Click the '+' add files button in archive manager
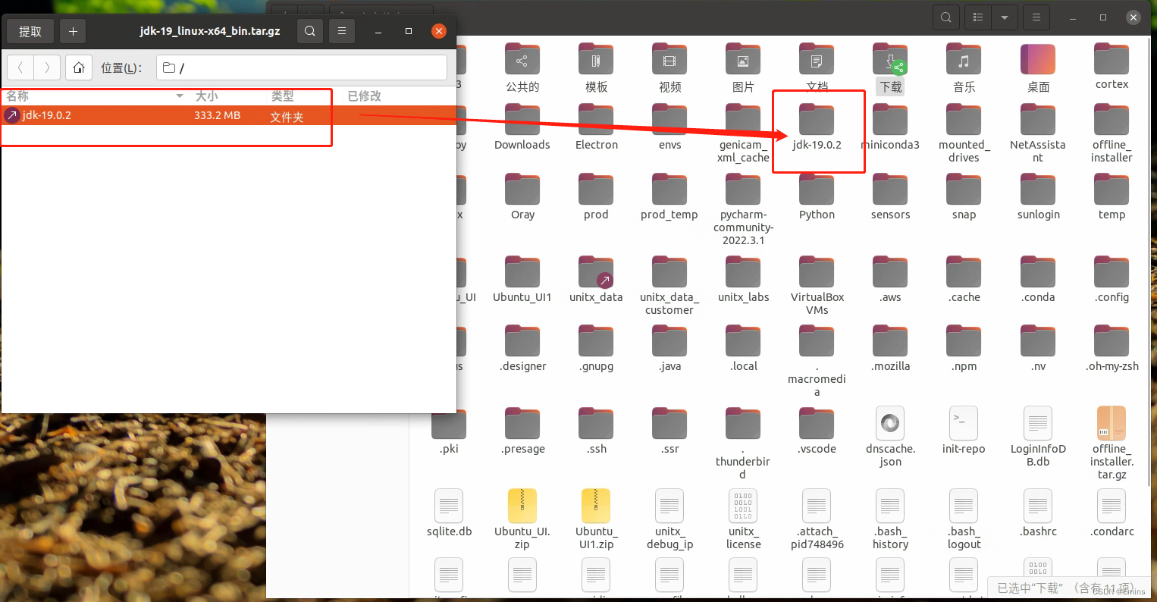This screenshot has width=1157, height=602. (x=73, y=31)
